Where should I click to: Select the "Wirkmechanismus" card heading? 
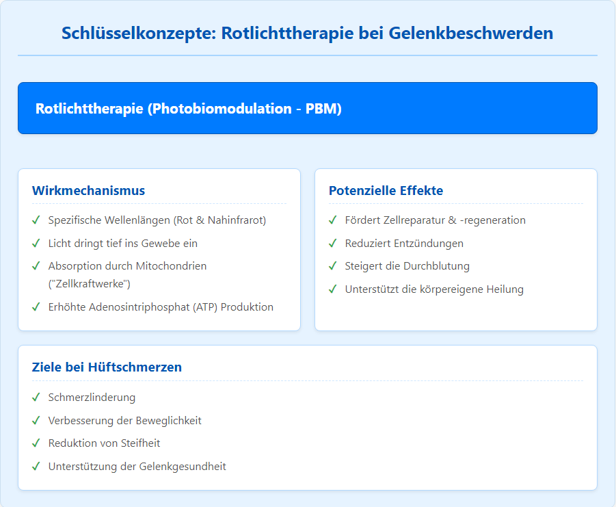[88, 190]
